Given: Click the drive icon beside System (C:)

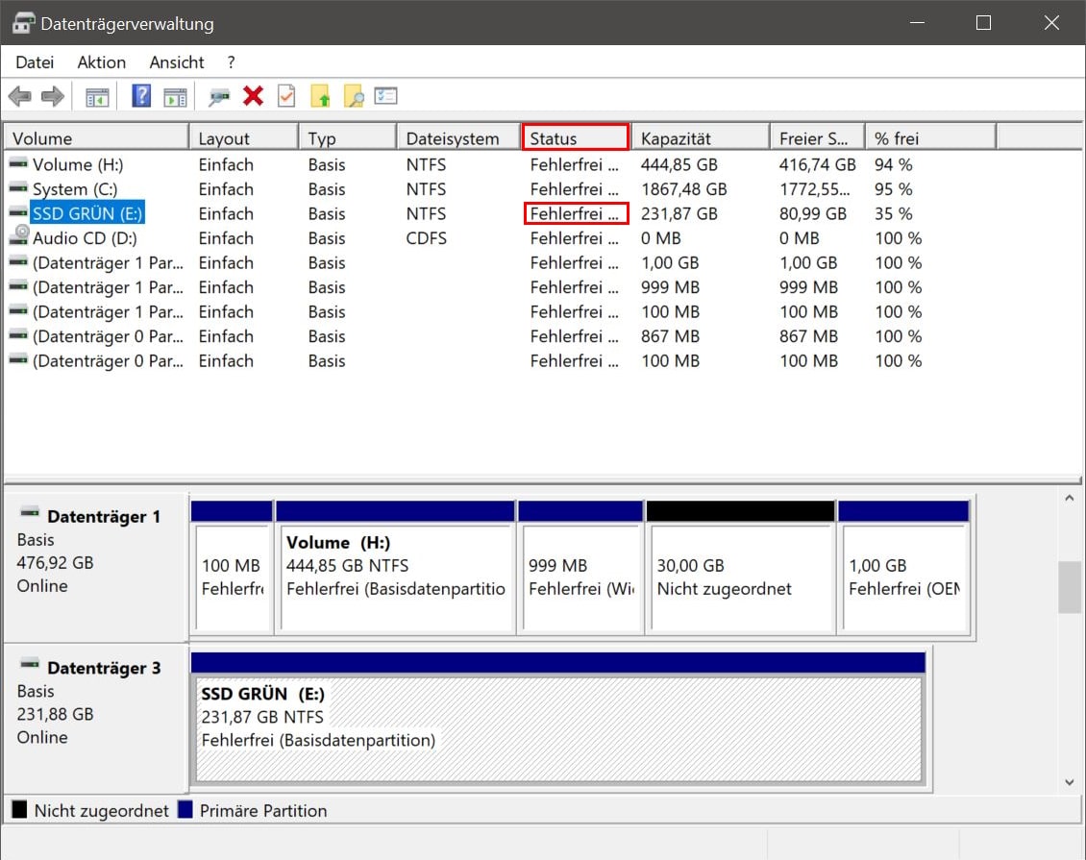Looking at the screenshot, I should [x=18, y=188].
